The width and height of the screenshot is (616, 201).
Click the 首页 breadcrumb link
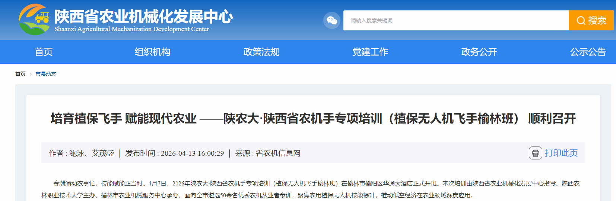click(20, 74)
